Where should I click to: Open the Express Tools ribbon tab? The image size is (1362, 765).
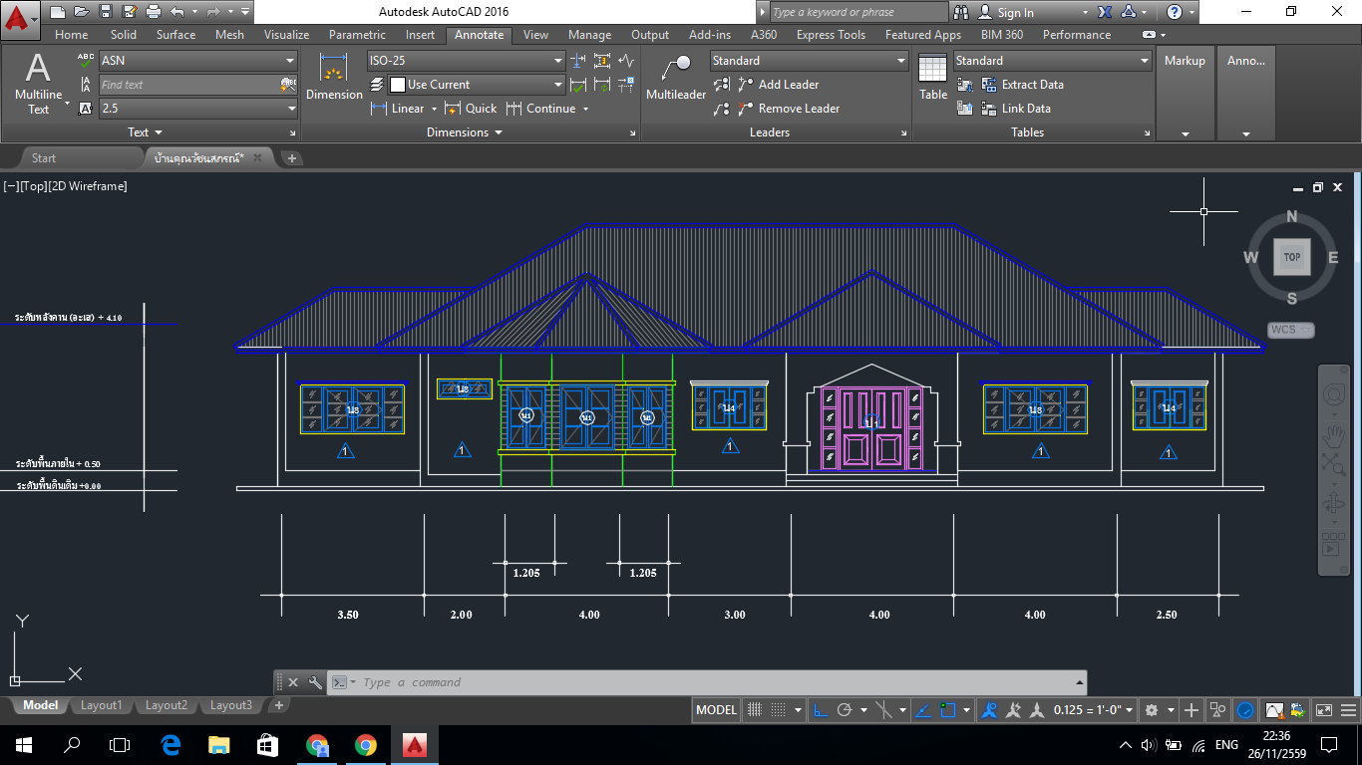point(831,34)
